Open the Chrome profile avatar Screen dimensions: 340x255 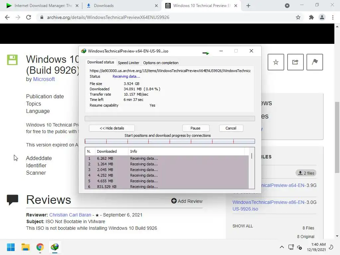tap(322, 17)
